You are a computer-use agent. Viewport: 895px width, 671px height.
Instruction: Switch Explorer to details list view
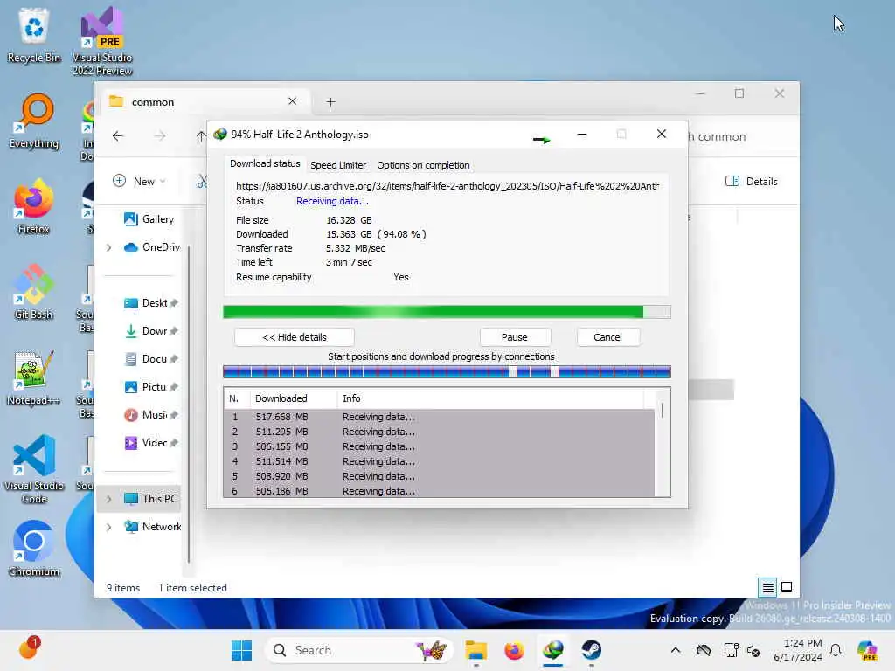tap(767, 587)
